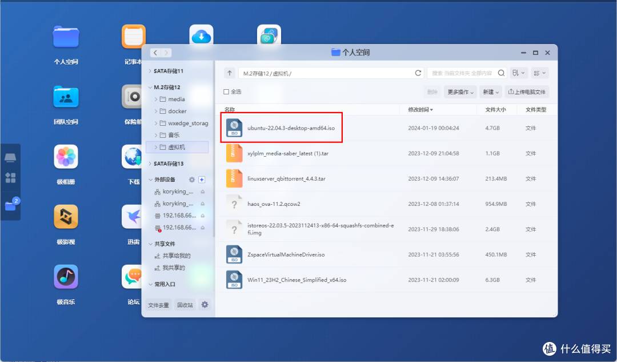Click the 上传电脑文件 upload button

click(526, 91)
